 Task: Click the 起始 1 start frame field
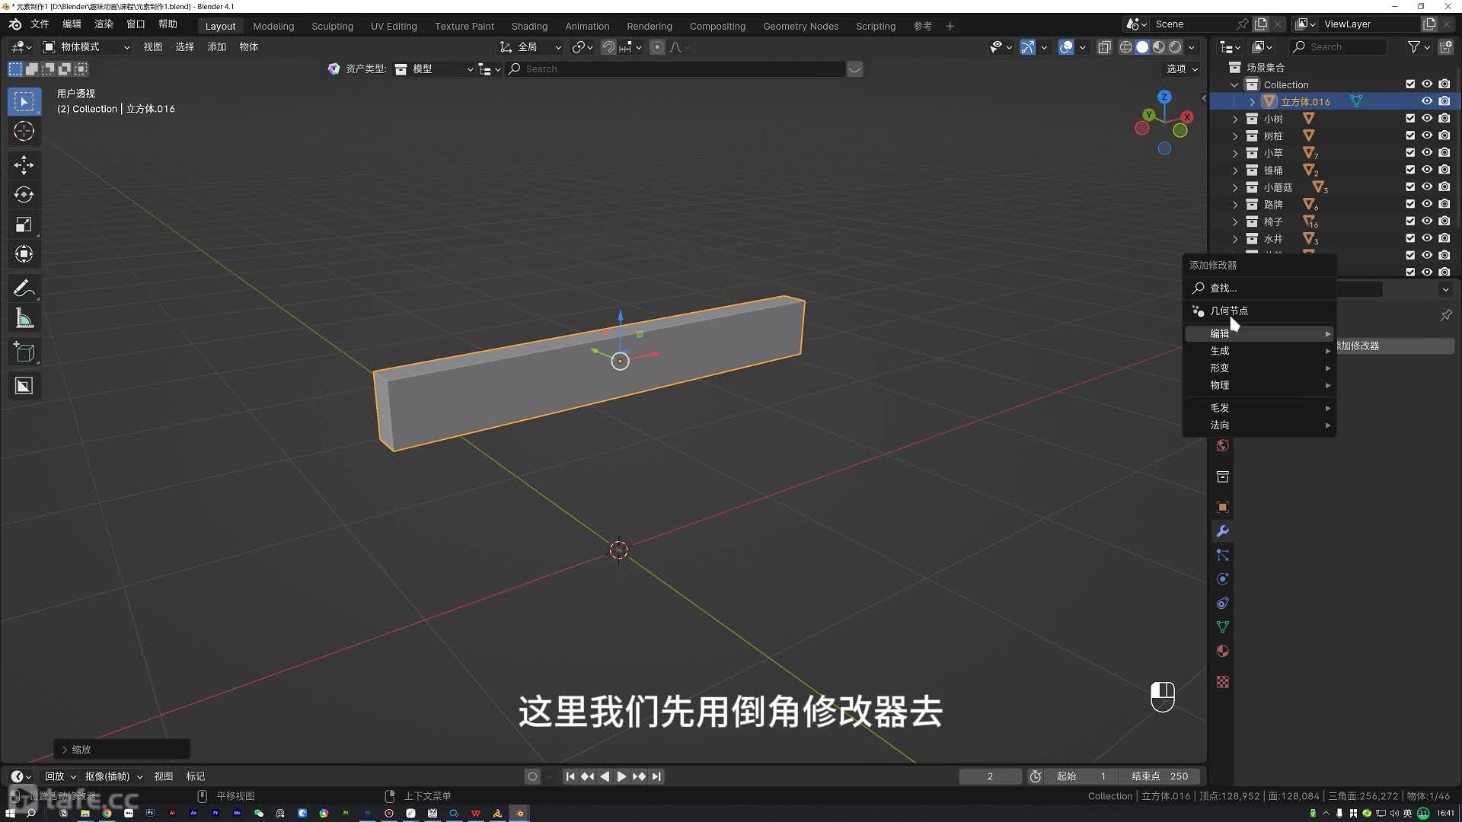1081,776
